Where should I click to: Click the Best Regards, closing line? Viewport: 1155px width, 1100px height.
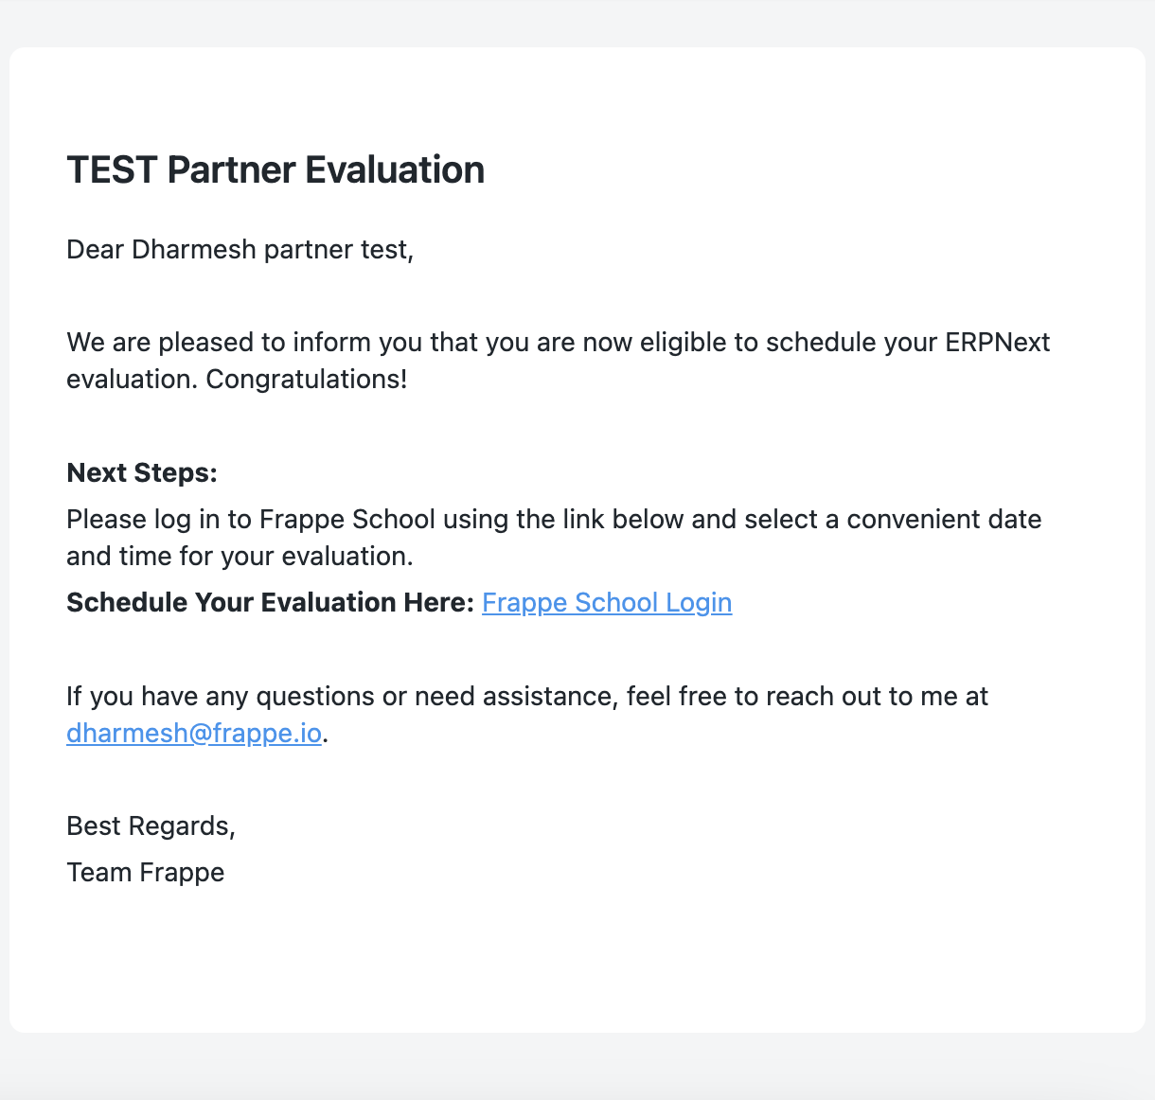pos(151,826)
